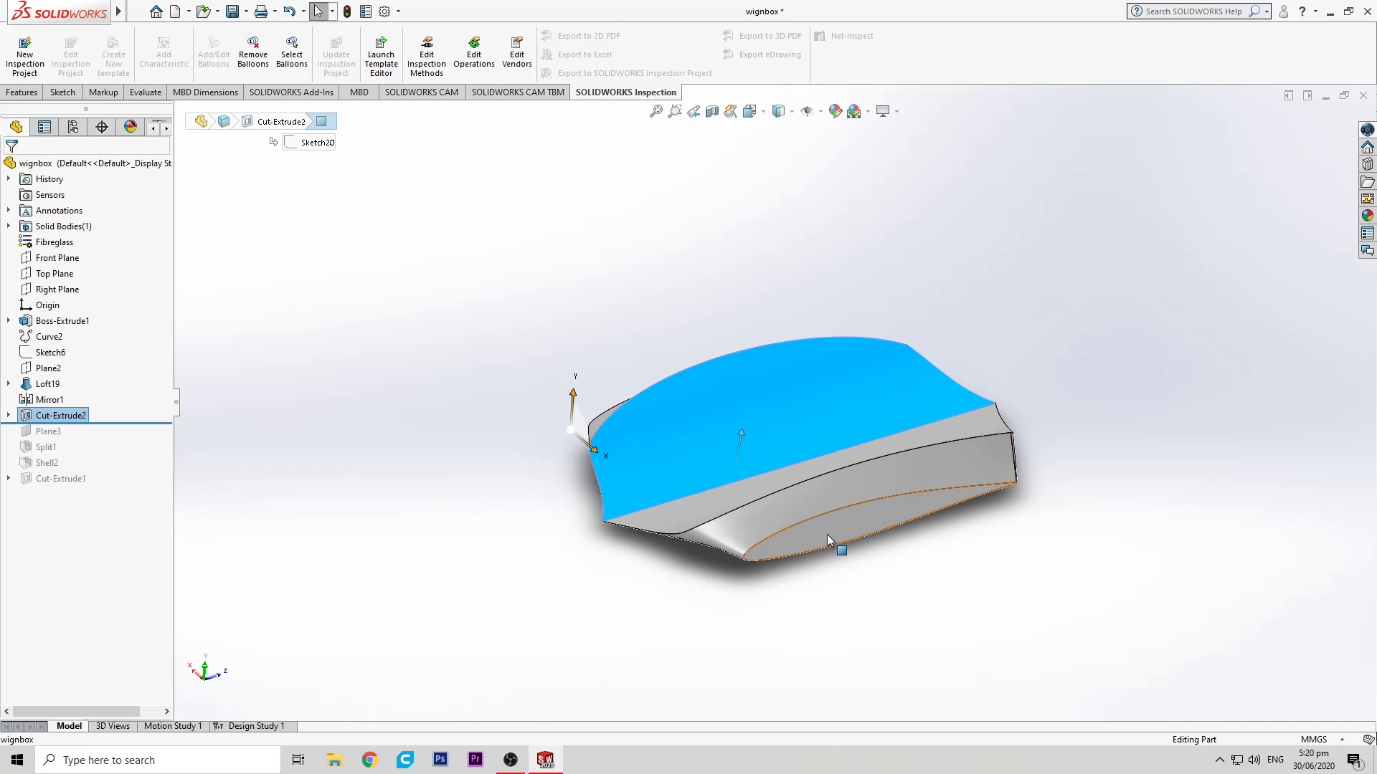The height and width of the screenshot is (774, 1377).
Task: Open Chrome from taskbar
Action: (369, 760)
